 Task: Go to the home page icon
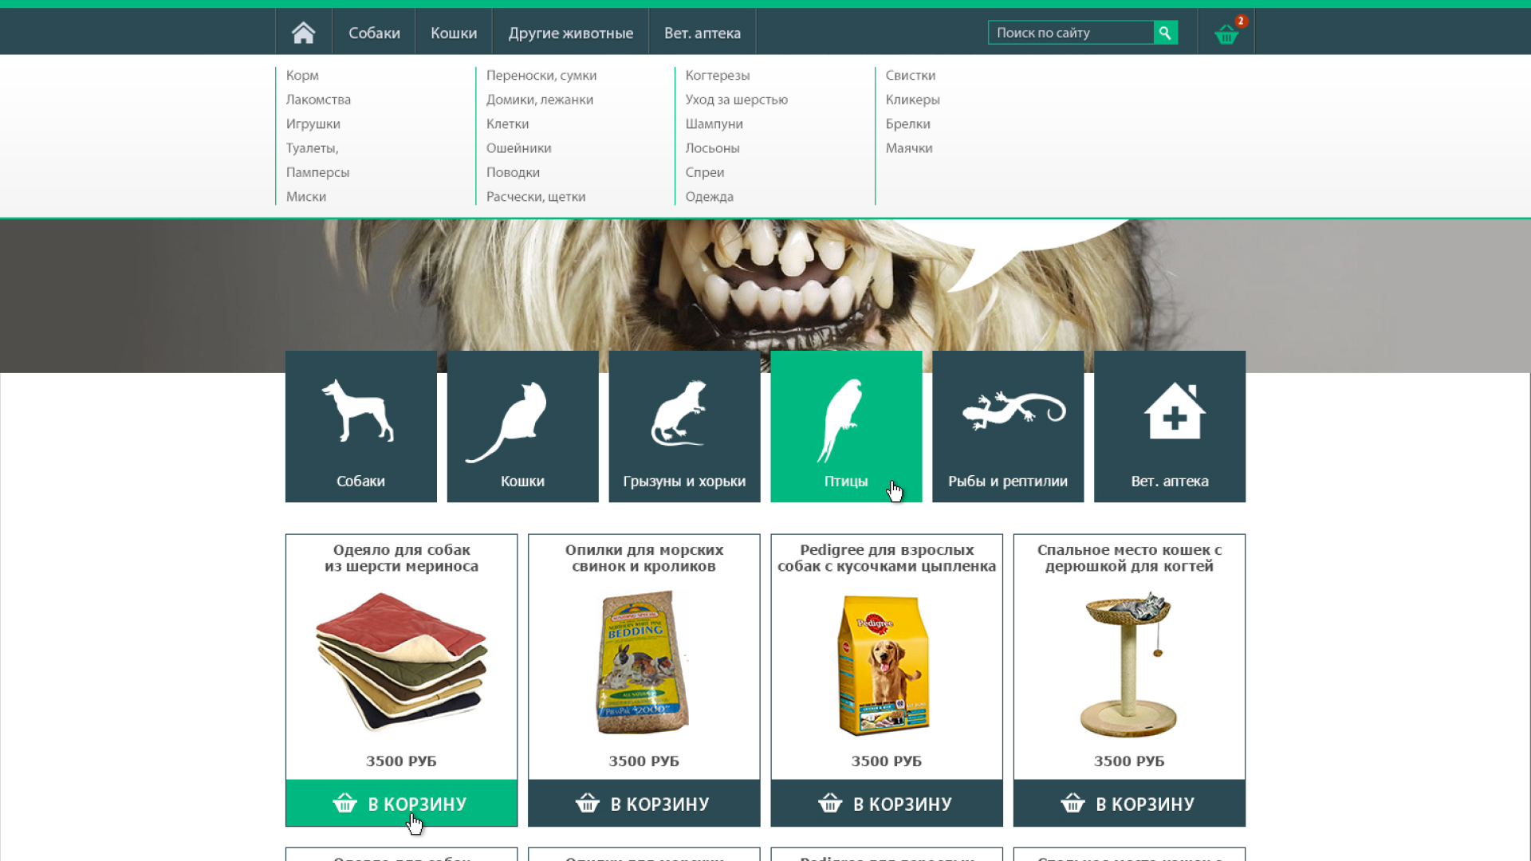pyautogui.click(x=303, y=33)
